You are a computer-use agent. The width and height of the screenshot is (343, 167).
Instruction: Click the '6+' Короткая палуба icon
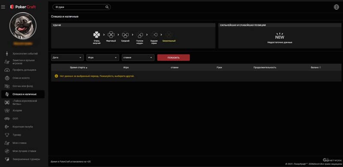[x=7, y=127]
